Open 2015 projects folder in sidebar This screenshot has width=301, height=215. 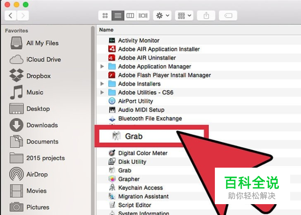tap(37, 158)
